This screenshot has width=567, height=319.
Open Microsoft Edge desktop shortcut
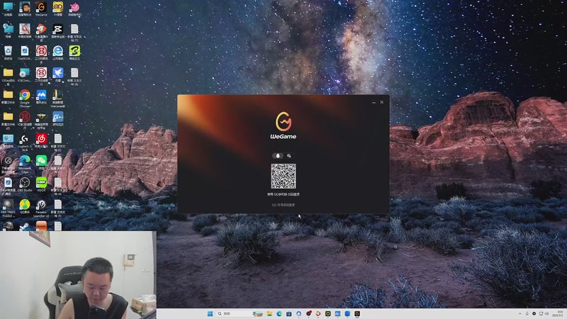pyautogui.click(x=25, y=163)
